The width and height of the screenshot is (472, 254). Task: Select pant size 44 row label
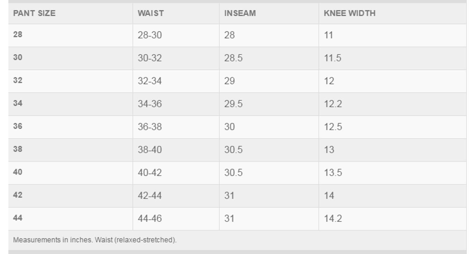click(18, 218)
